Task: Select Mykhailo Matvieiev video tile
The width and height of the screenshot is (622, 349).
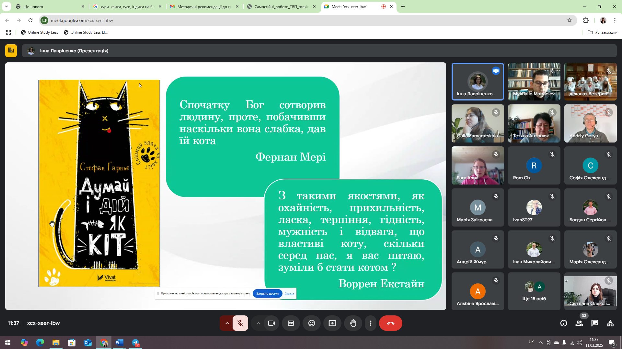Action: [x=534, y=81]
